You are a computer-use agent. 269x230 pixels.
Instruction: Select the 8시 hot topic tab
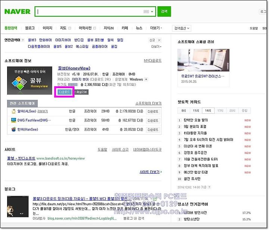pyautogui.click(x=183, y=111)
